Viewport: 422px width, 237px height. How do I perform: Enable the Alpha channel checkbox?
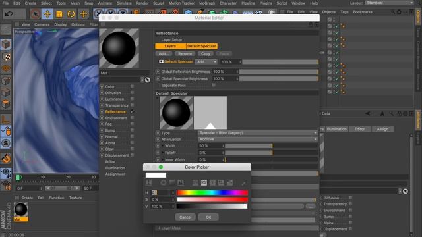pyautogui.click(x=132, y=143)
